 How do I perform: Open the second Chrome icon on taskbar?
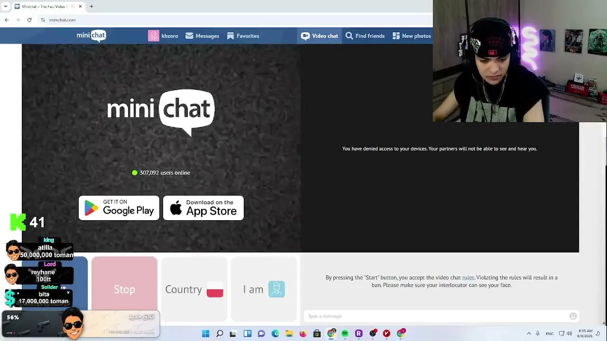coord(401,333)
